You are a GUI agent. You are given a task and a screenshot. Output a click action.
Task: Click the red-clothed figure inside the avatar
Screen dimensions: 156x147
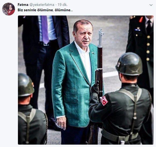(x=11, y=12)
